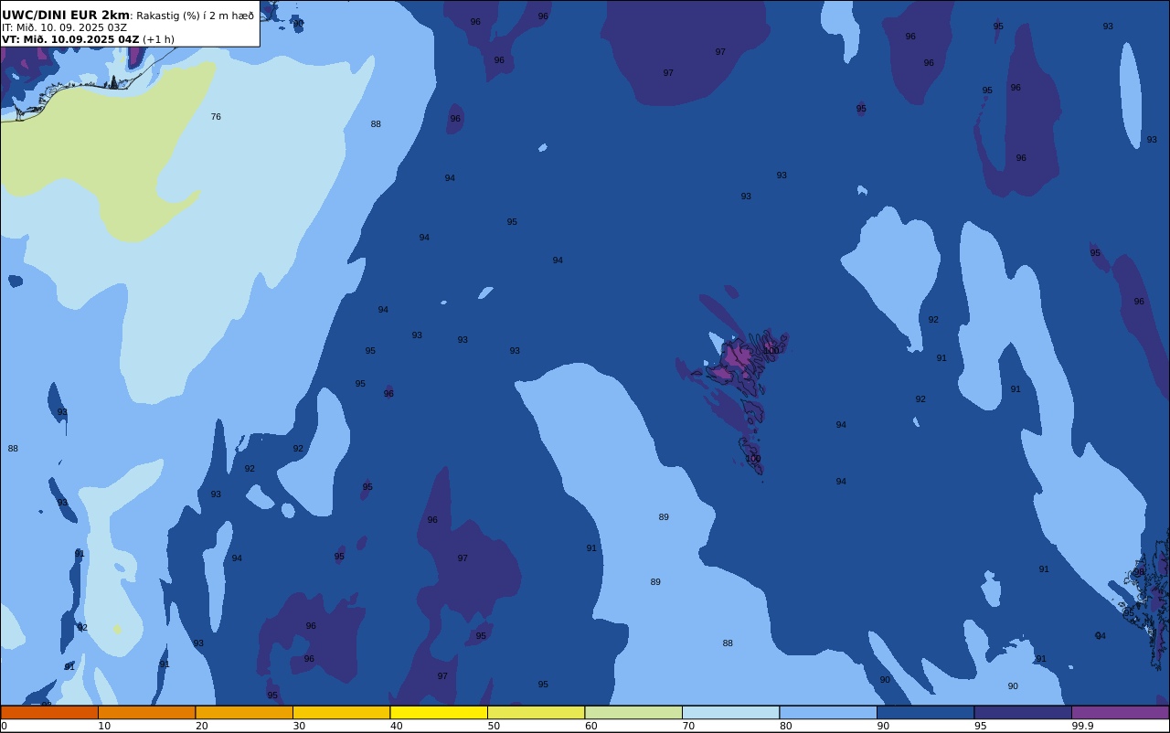Click the 'UWC/DINI EUR 2km' title text
The image size is (1170, 733).
click(x=66, y=16)
